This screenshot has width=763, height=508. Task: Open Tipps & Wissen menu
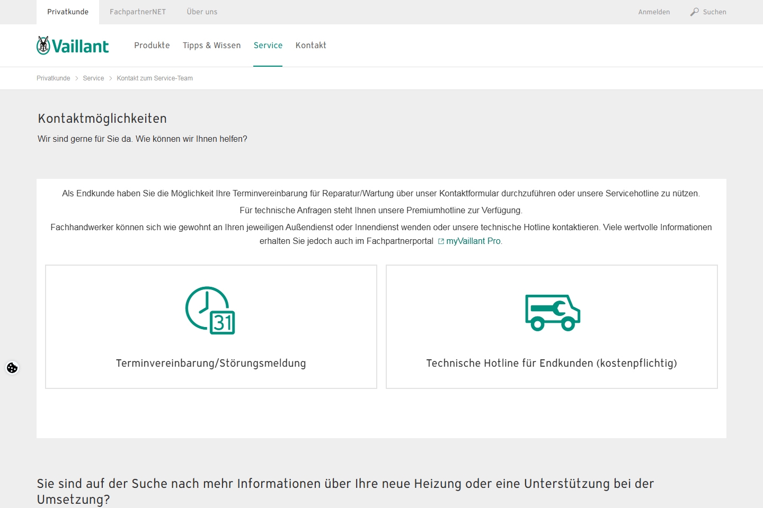212,46
